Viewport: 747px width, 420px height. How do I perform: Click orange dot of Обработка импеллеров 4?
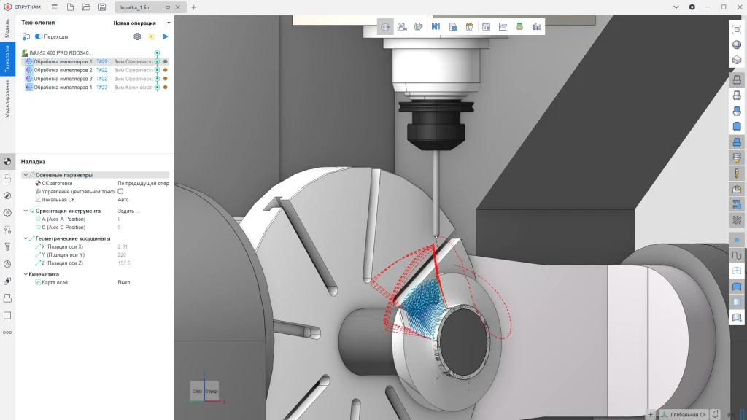[166, 87]
